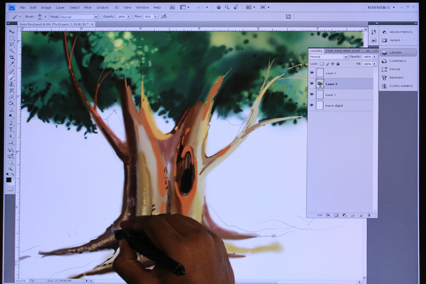Open the brush Mode dropdown
426x284 pixels.
click(79, 17)
